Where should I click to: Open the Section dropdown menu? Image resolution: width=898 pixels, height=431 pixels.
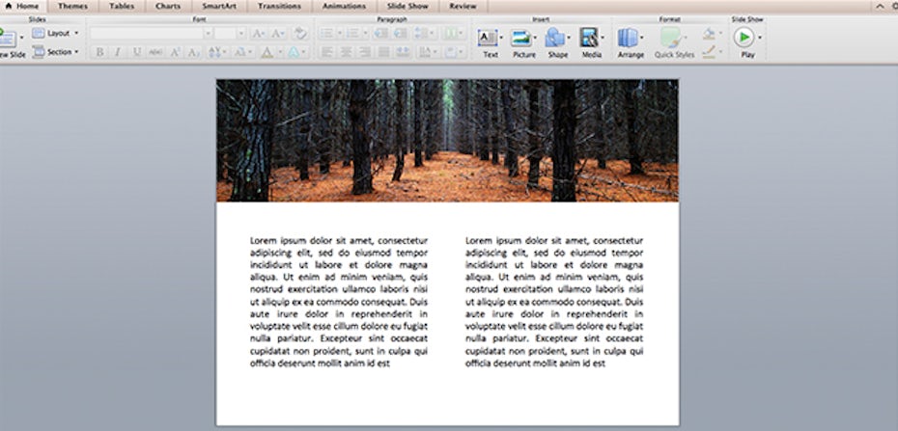[56, 52]
